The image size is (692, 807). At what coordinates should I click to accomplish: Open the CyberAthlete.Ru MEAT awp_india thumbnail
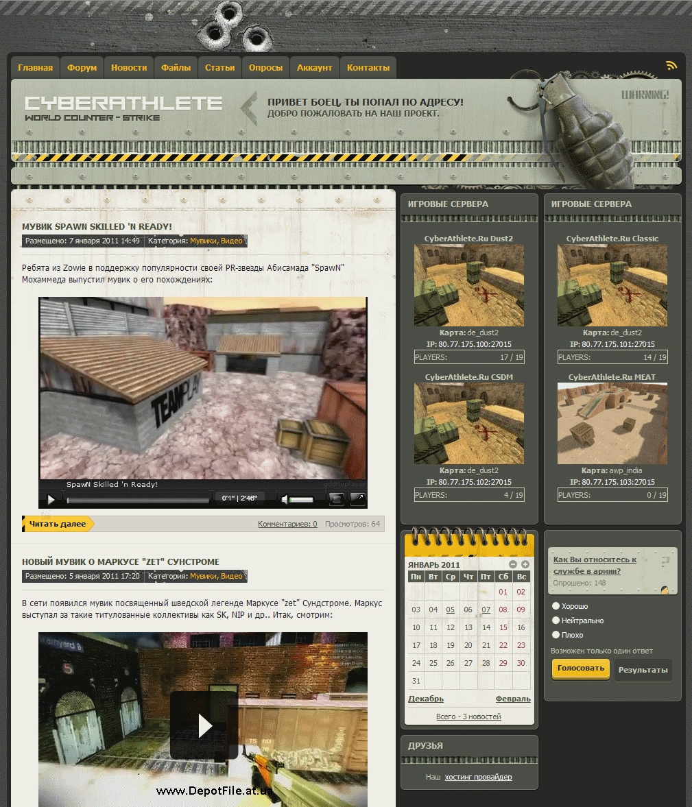click(612, 424)
